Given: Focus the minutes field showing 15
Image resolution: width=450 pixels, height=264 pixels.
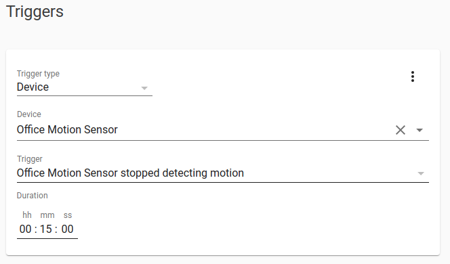Looking at the screenshot, I should pos(46,229).
